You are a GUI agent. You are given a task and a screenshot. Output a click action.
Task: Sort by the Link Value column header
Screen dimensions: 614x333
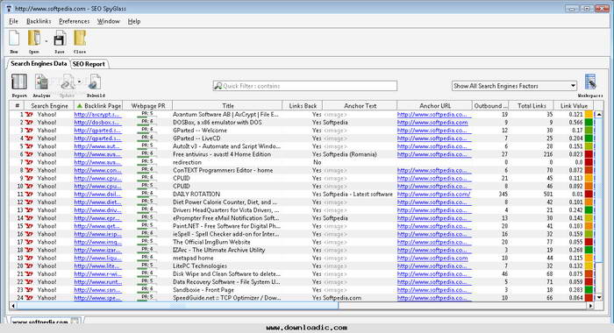[x=574, y=106]
